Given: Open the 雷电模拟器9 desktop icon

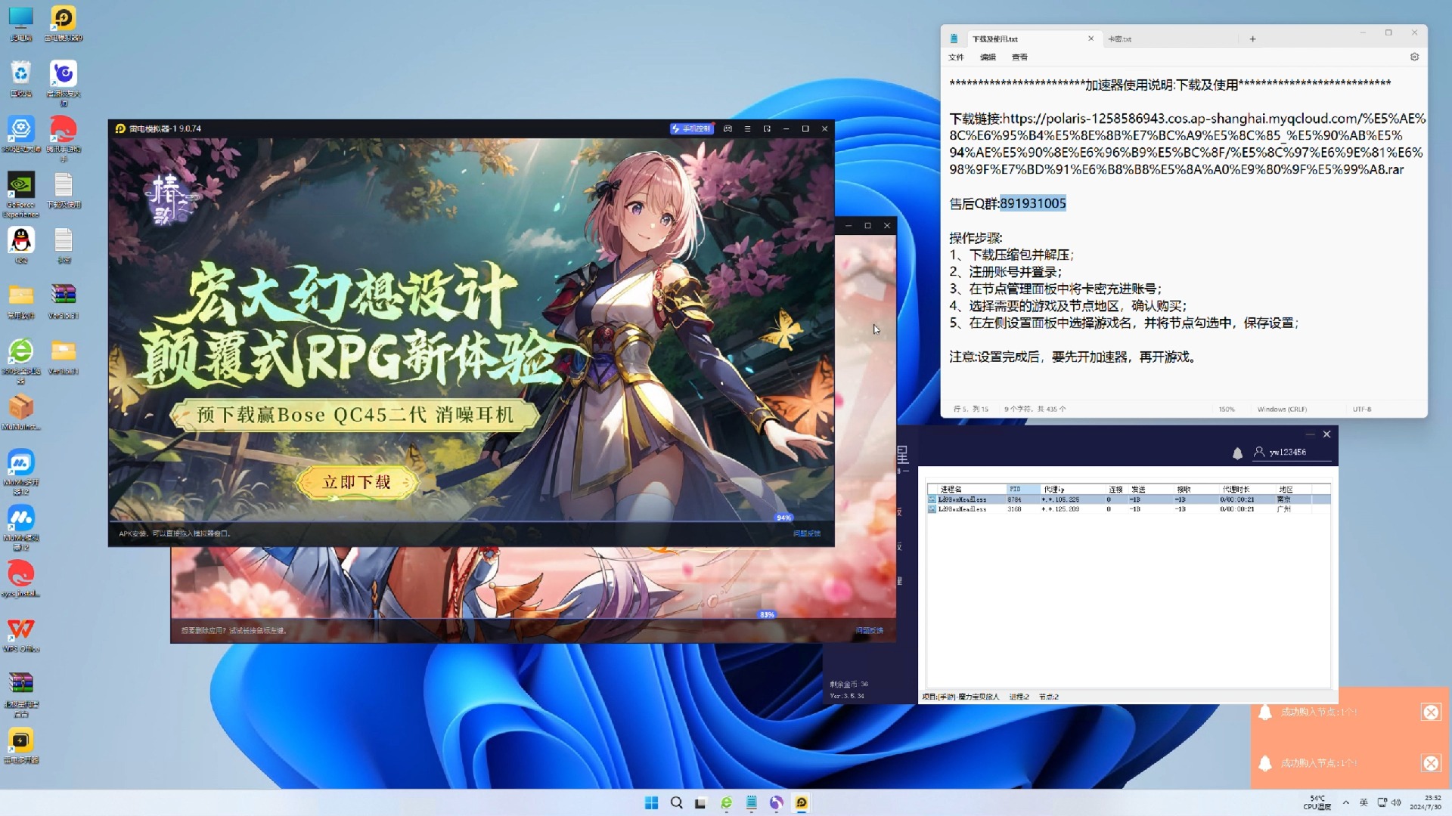Looking at the screenshot, I should coord(64,23).
